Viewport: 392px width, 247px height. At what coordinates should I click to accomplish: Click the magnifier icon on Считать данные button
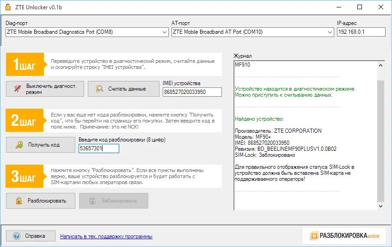click(x=99, y=89)
